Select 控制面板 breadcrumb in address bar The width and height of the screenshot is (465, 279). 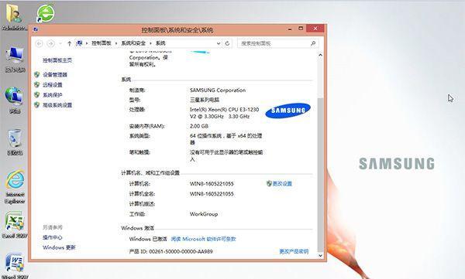[101, 43]
